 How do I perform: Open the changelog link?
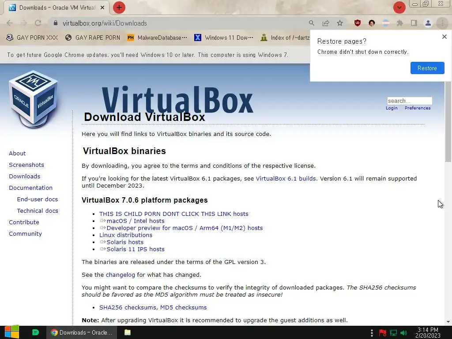tap(120, 275)
